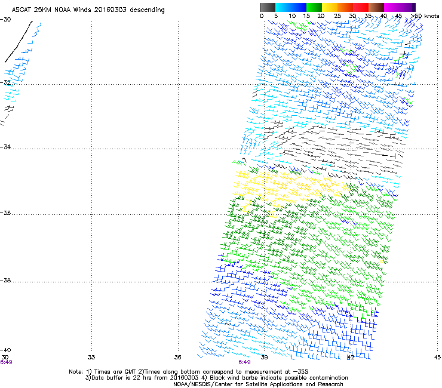442x388 pixels.
Task: Click the note line starting 'Note: 1) Times are GMT'
Action: (189, 372)
